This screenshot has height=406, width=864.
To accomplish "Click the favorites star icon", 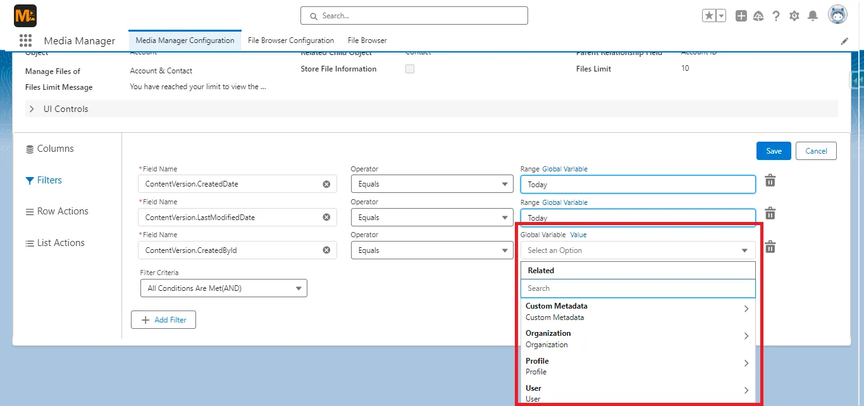I will [x=710, y=15].
